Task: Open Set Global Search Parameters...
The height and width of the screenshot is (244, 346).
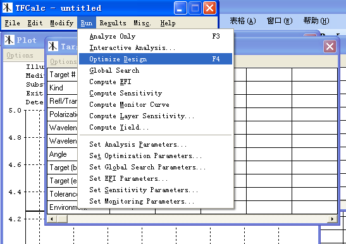Action: tap(156, 167)
